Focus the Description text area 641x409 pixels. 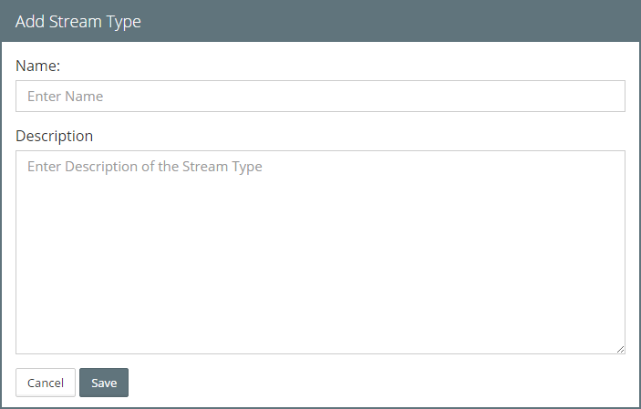320,252
